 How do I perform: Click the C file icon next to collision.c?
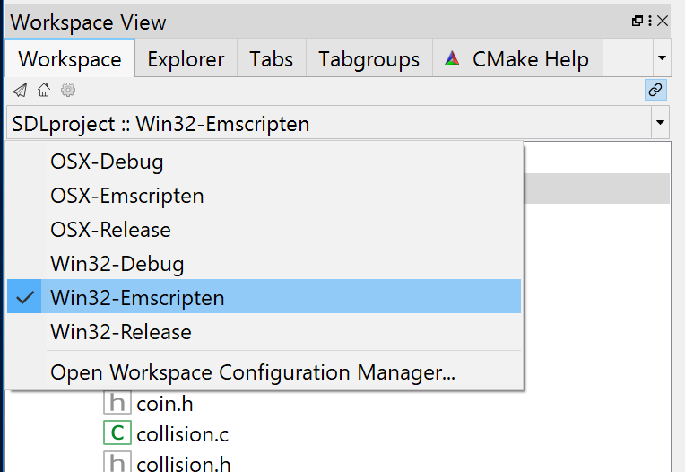pos(117,433)
